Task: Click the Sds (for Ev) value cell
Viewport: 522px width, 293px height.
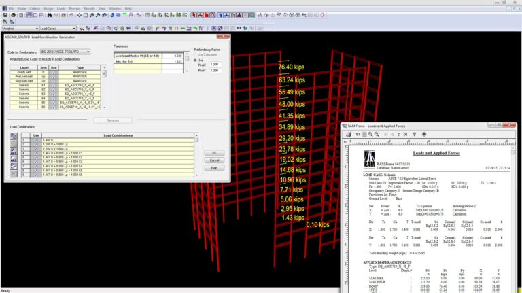Action: pos(173,62)
